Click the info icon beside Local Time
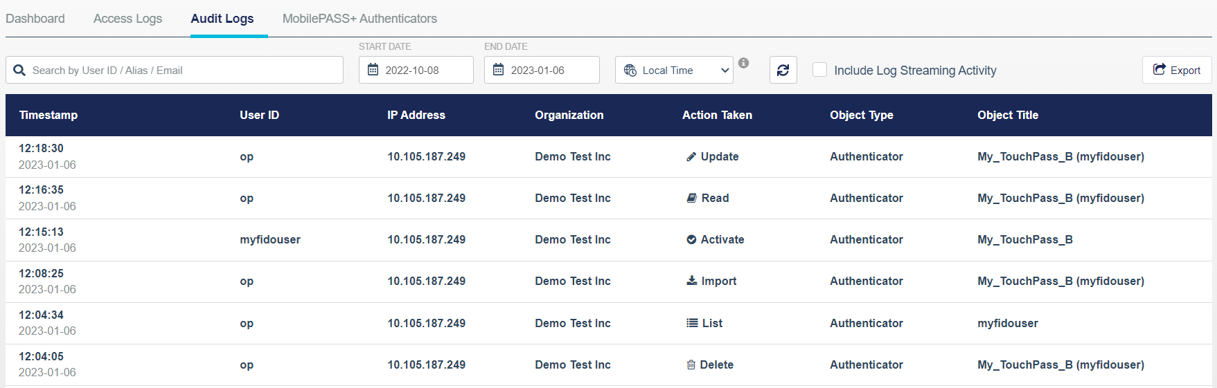This screenshot has height=388, width=1217. [x=743, y=63]
